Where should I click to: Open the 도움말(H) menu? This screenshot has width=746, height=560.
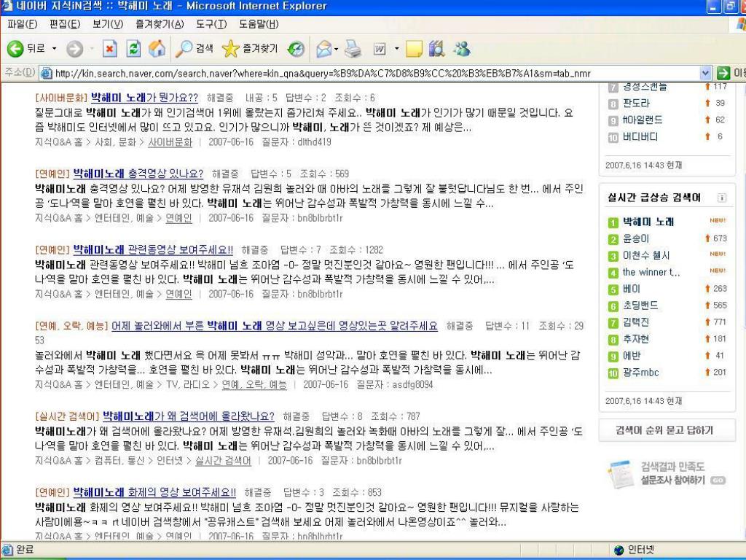tap(259, 24)
